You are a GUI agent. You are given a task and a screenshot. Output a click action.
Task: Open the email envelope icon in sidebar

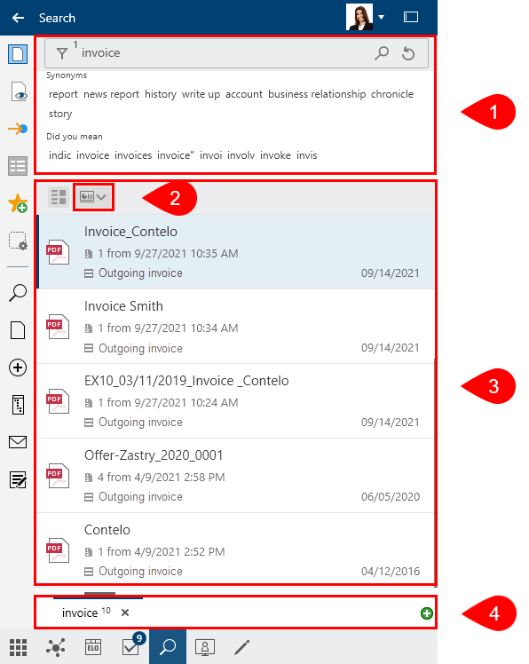[x=18, y=442]
